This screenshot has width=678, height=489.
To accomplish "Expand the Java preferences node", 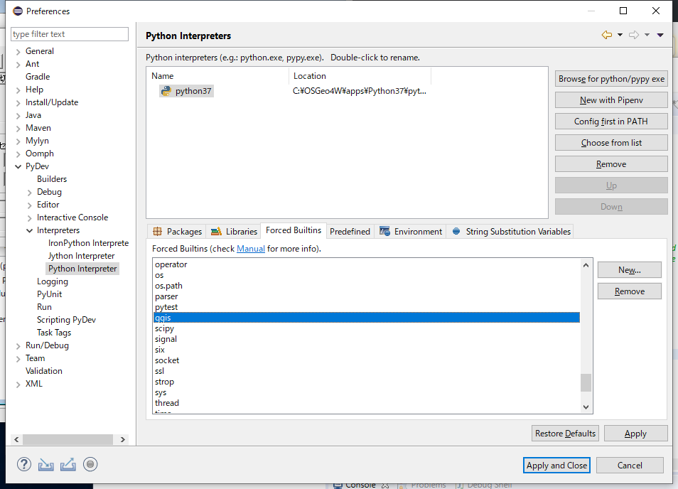I will [x=18, y=115].
